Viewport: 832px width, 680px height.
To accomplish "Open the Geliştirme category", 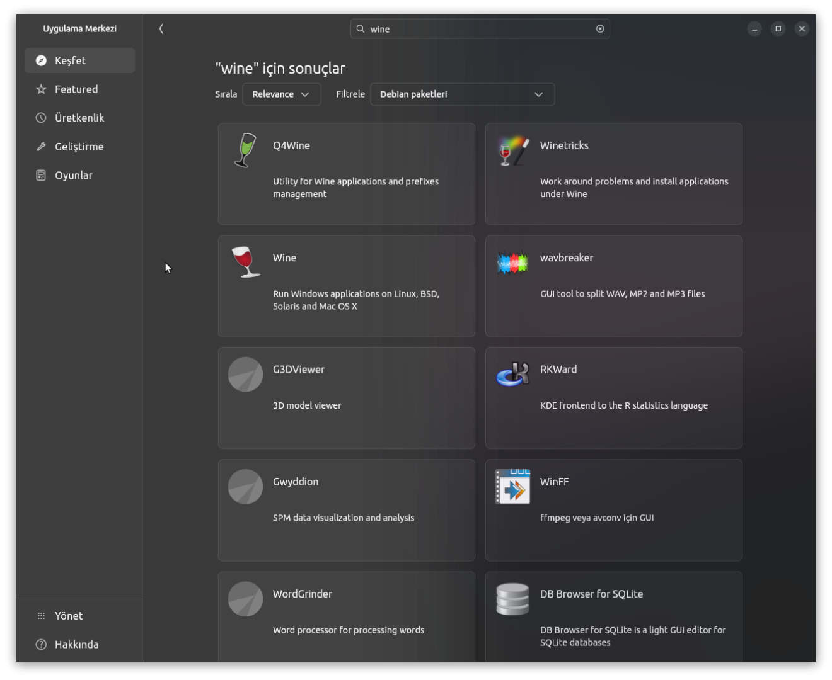I will (80, 147).
